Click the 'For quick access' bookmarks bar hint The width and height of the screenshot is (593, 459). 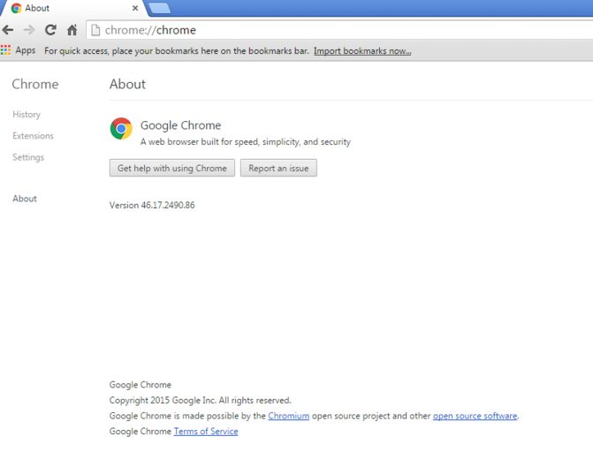click(176, 50)
